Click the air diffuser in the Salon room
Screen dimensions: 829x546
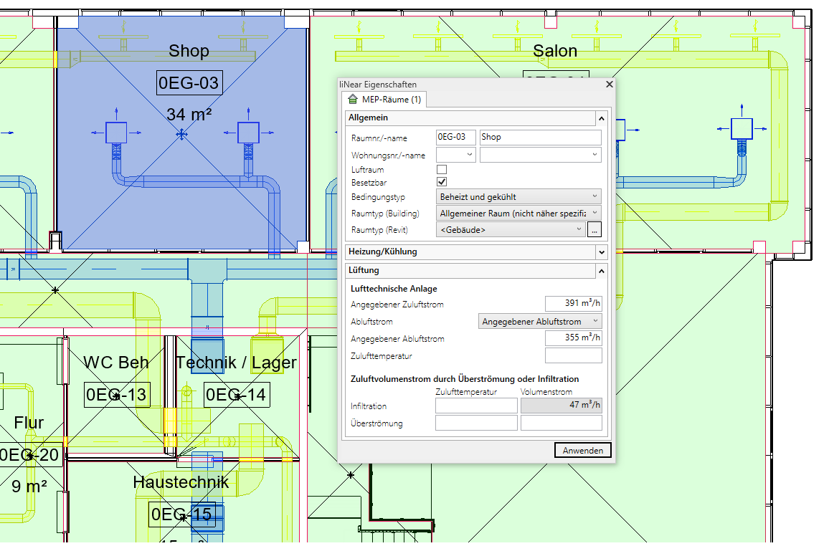click(741, 128)
